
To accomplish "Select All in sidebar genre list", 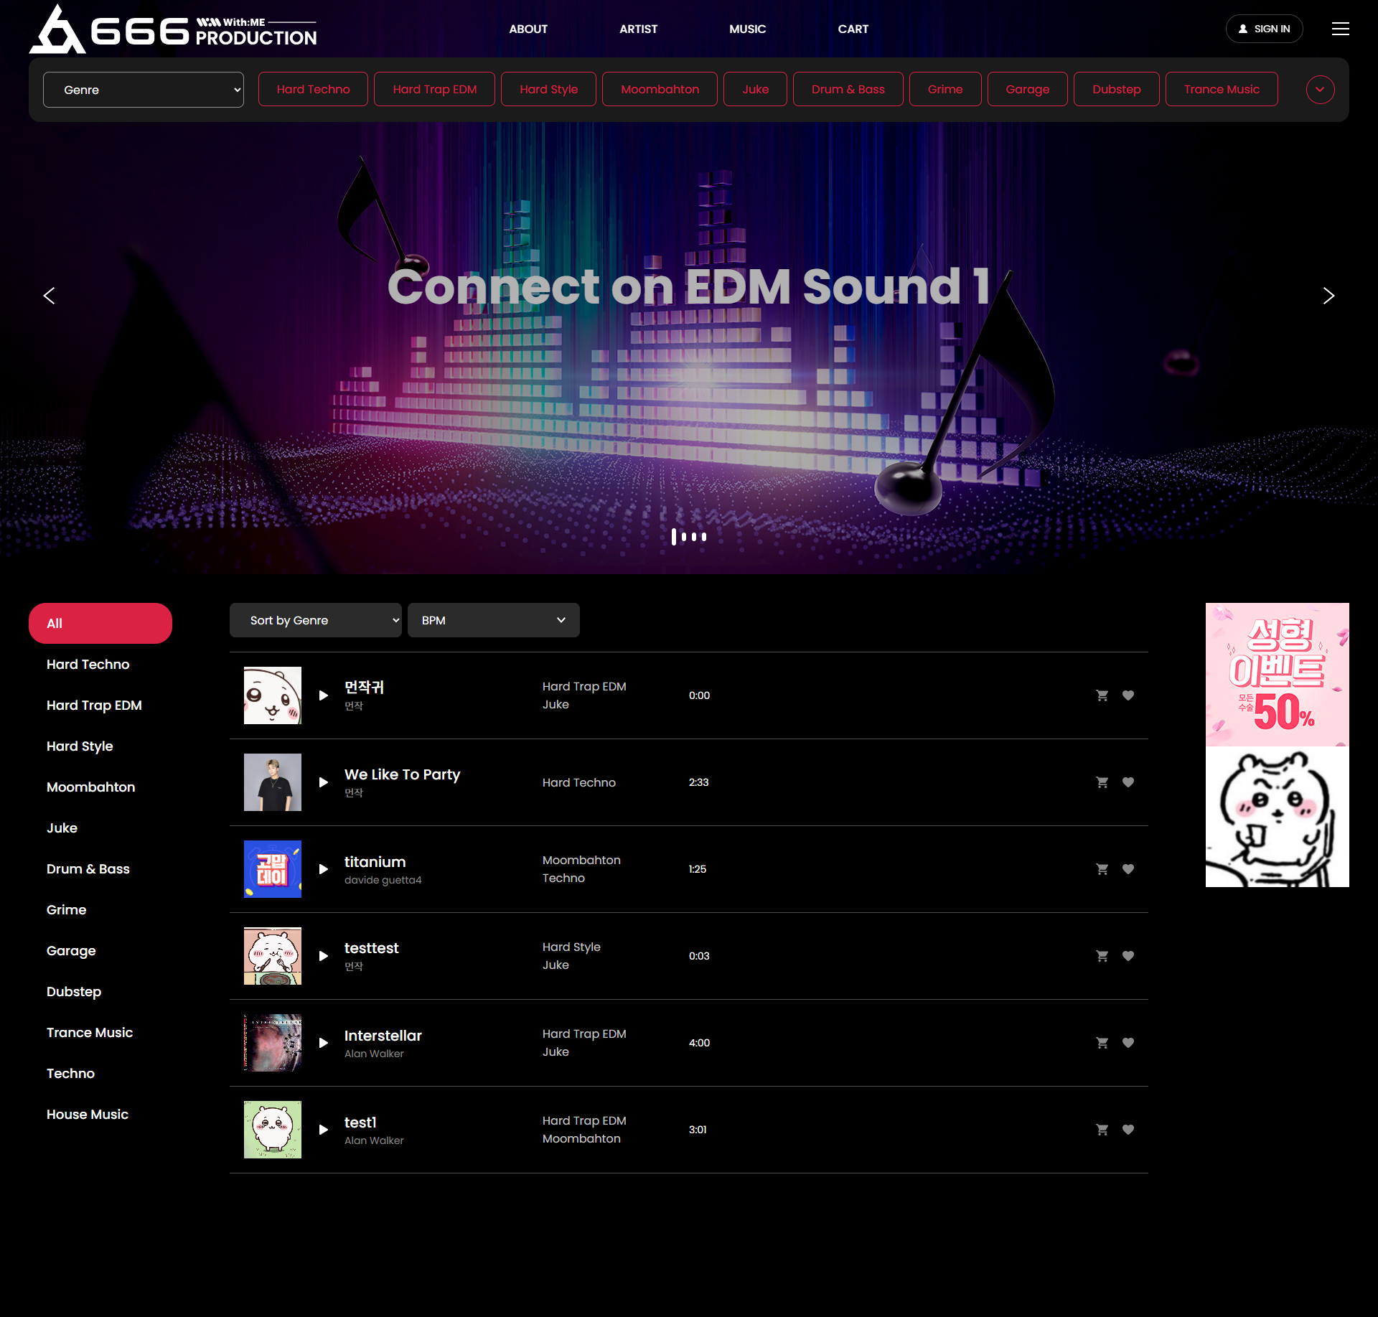I will click(x=100, y=623).
